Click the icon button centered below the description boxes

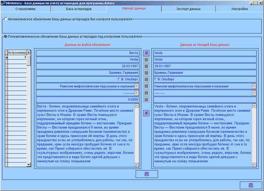point(146,174)
